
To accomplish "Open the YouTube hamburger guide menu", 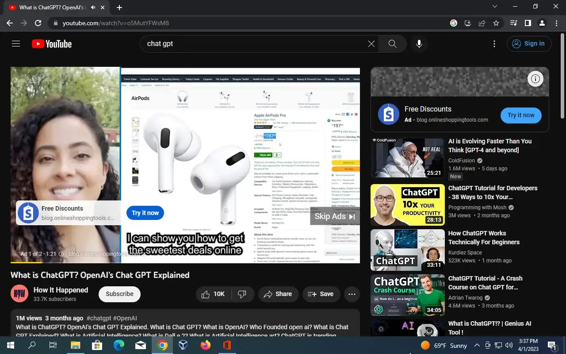I will pyautogui.click(x=16, y=44).
